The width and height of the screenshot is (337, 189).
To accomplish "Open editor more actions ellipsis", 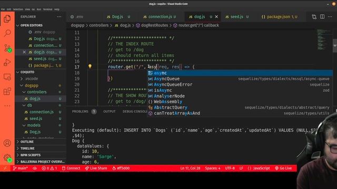I will (x=330, y=17).
